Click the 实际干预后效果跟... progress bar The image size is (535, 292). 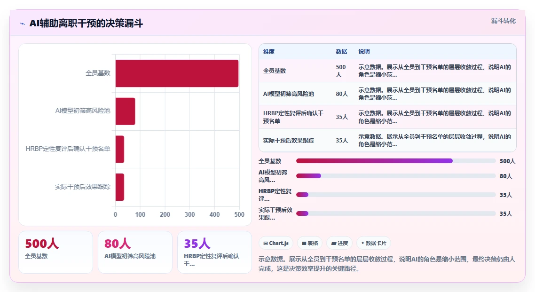pyautogui.click(x=396, y=213)
